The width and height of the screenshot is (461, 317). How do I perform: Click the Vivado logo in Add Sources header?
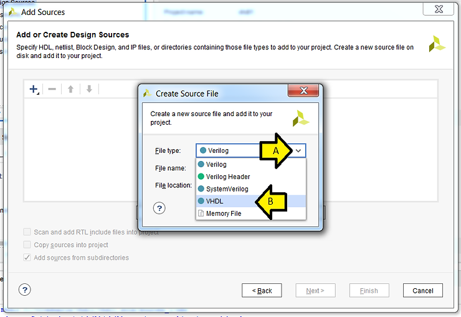437,44
